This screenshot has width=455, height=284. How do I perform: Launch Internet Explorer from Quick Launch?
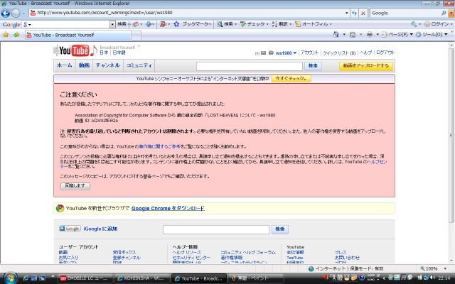(x=26, y=278)
